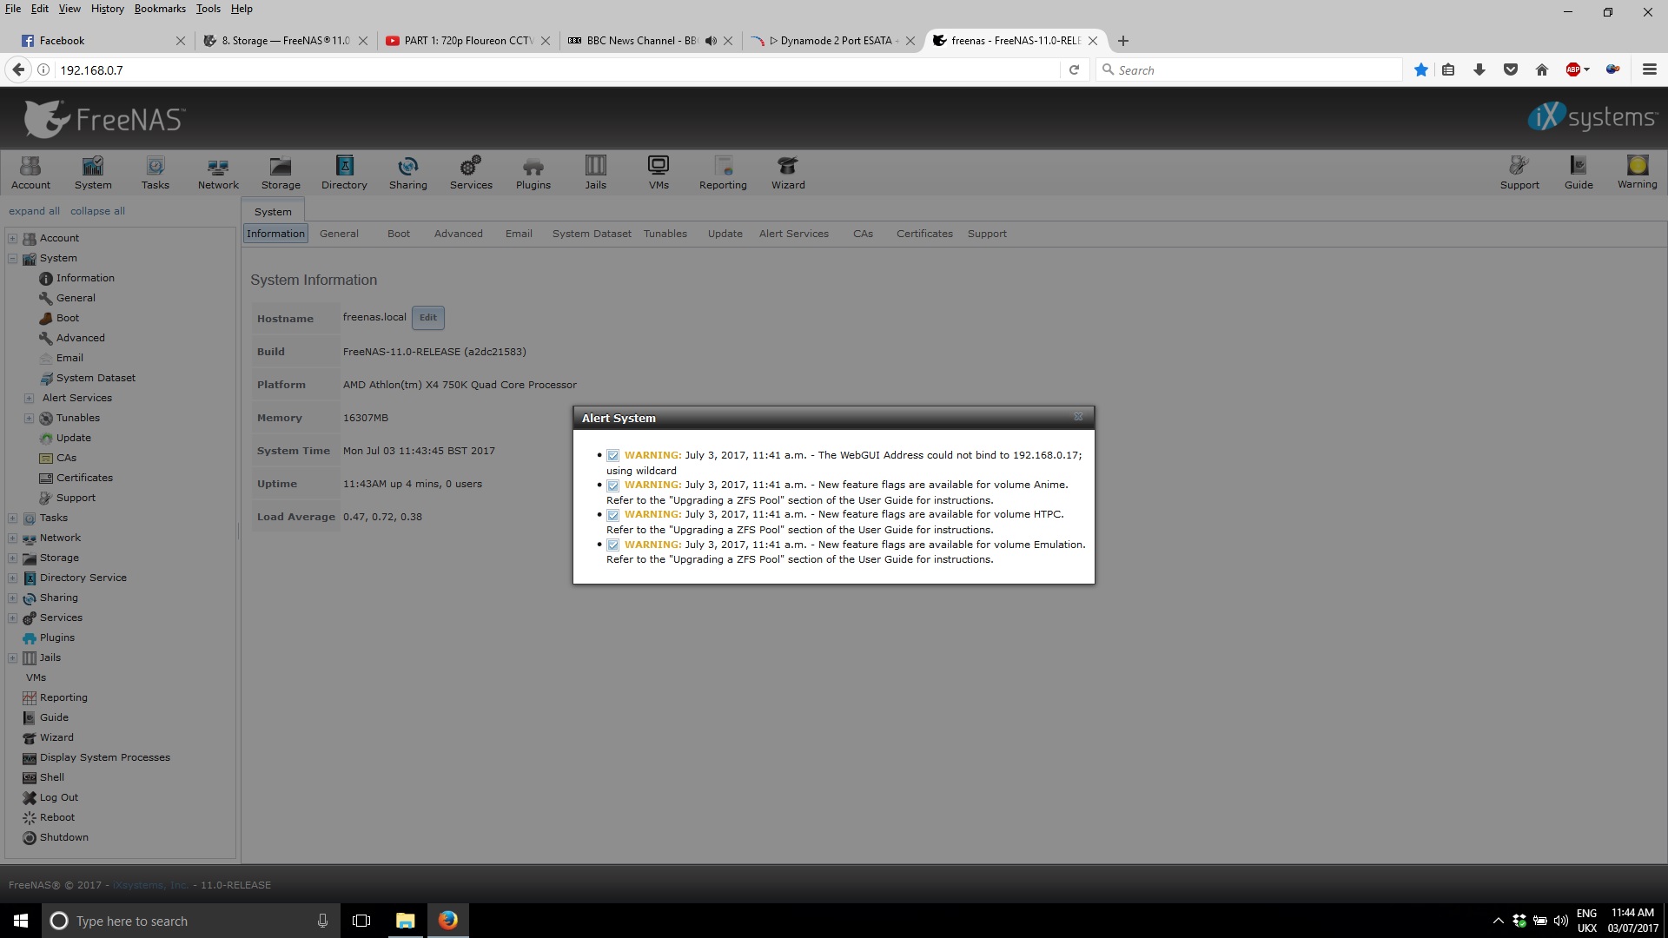Launch the Wizard toolbar icon
This screenshot has width=1668, height=938.
tap(788, 171)
